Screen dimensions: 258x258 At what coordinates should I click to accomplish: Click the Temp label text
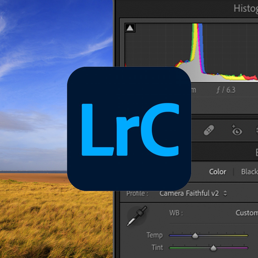(154, 235)
